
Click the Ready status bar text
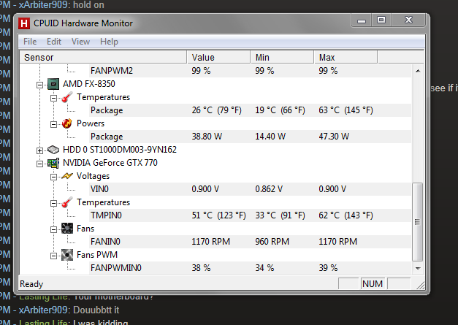click(x=31, y=284)
